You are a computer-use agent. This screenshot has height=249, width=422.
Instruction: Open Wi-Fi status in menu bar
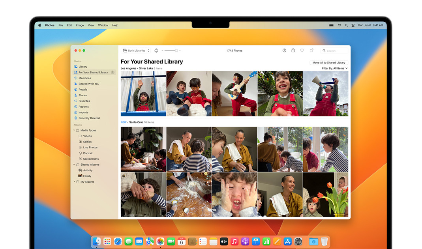tap(339, 25)
